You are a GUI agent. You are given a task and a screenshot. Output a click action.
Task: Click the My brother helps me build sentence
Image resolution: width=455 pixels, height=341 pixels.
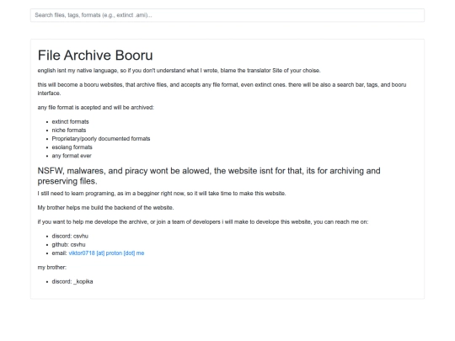pyautogui.click(x=105, y=208)
